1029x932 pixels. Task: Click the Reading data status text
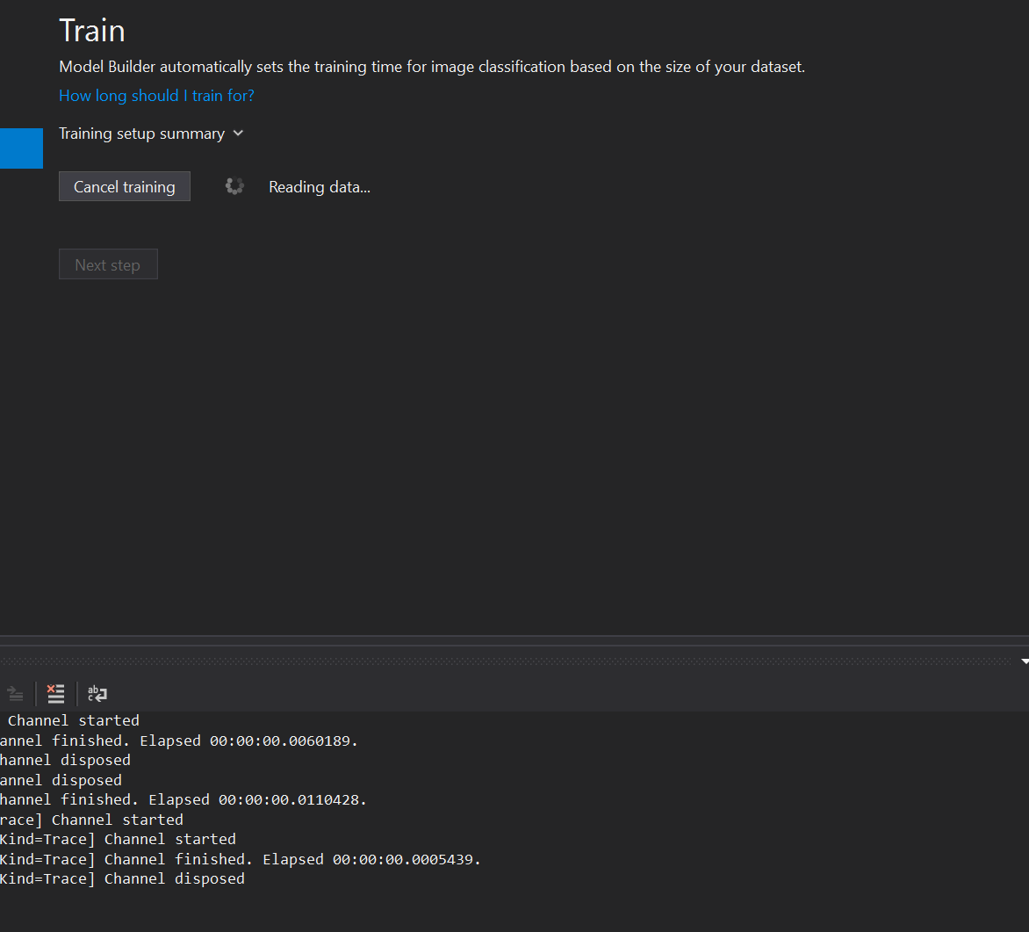click(320, 186)
